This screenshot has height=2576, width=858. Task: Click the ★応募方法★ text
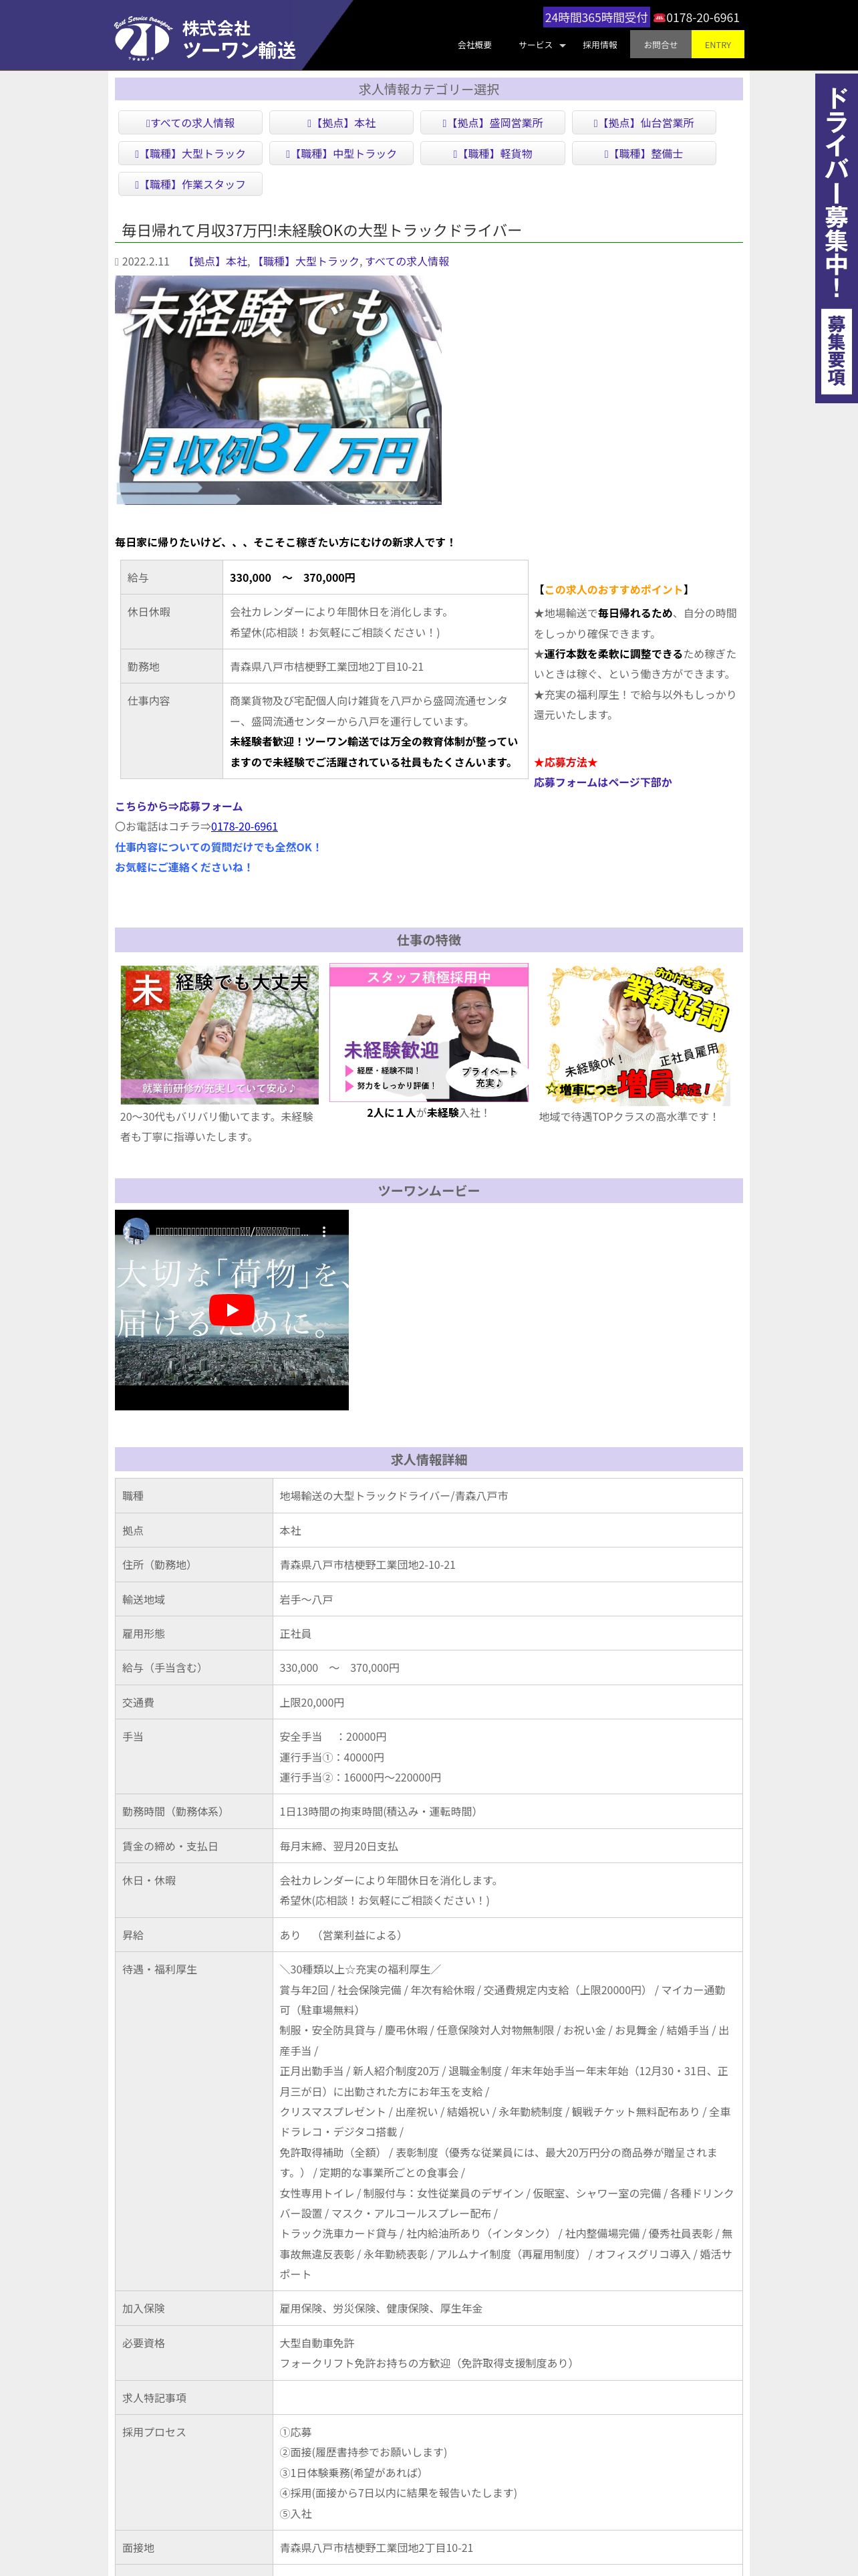tap(565, 763)
